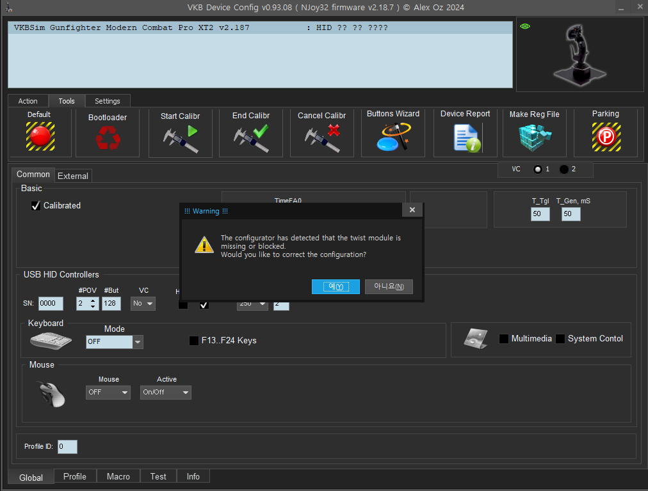
Task: Click the yellow warning triangle icon
Action: coord(204,245)
